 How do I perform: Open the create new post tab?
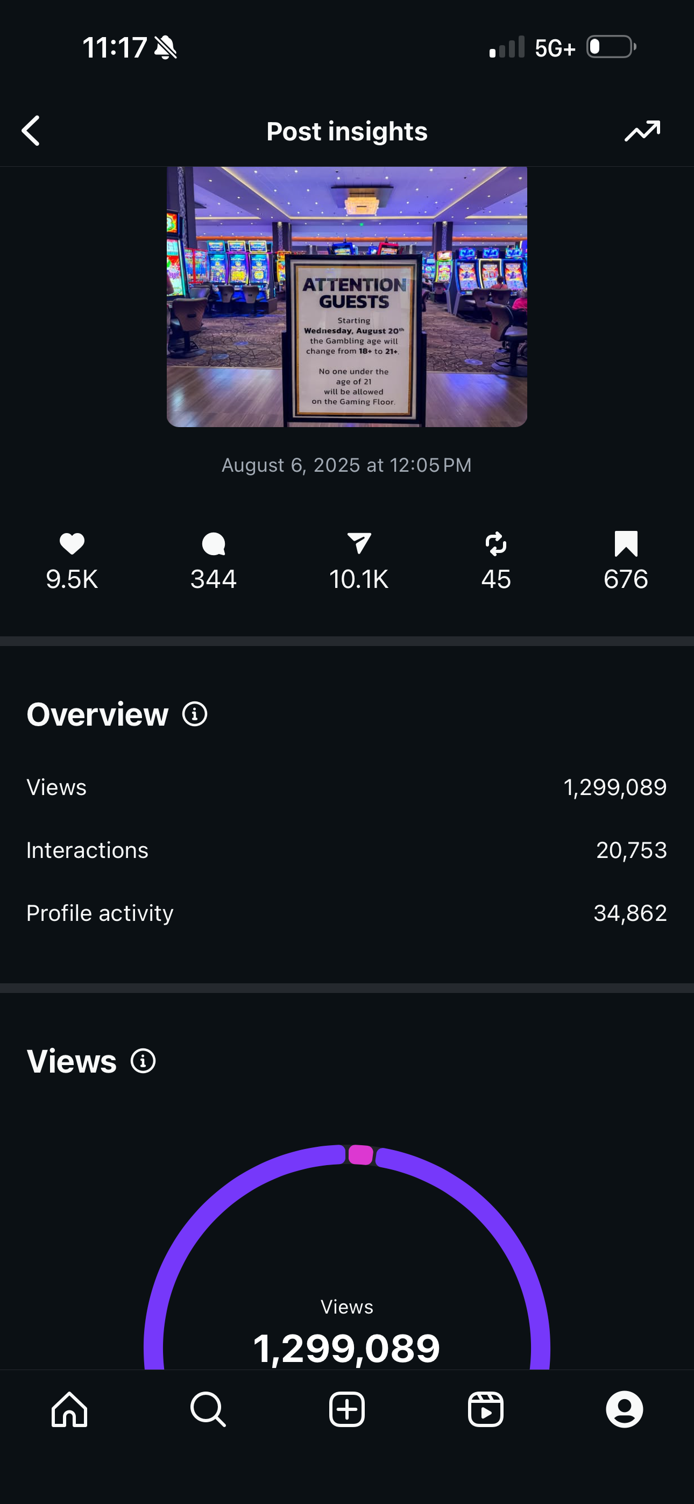coord(347,1409)
